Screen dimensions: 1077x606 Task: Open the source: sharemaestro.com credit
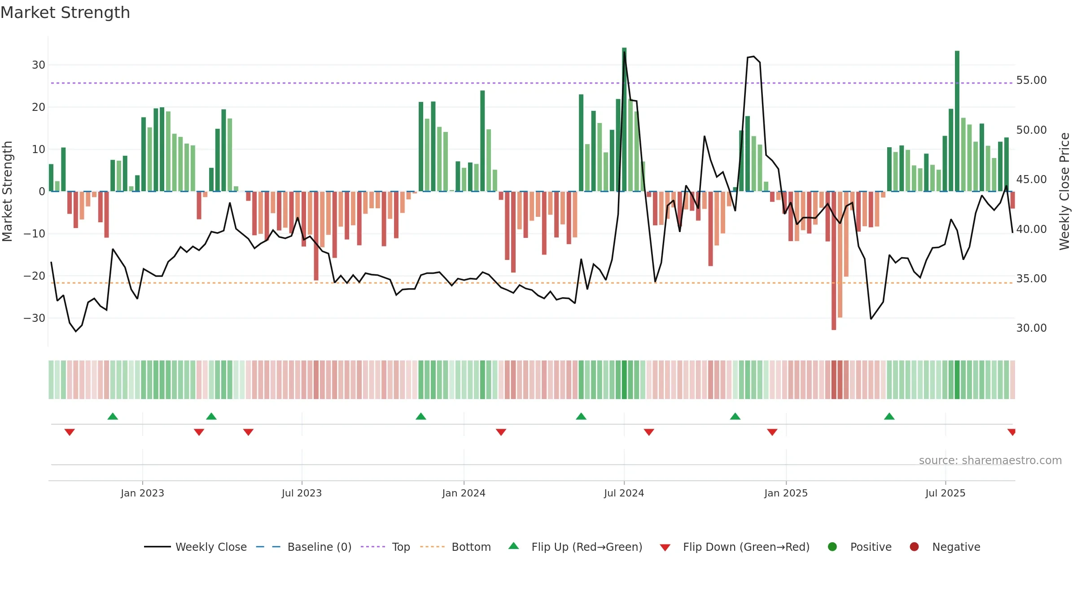tap(990, 461)
